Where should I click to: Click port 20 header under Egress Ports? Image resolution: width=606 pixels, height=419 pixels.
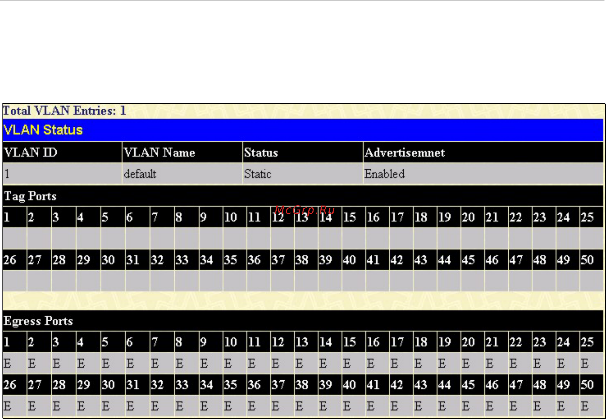[x=472, y=342]
